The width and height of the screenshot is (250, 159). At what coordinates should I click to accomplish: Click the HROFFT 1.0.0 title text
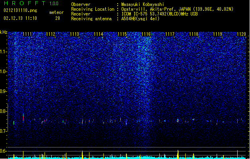click(x=31, y=3)
